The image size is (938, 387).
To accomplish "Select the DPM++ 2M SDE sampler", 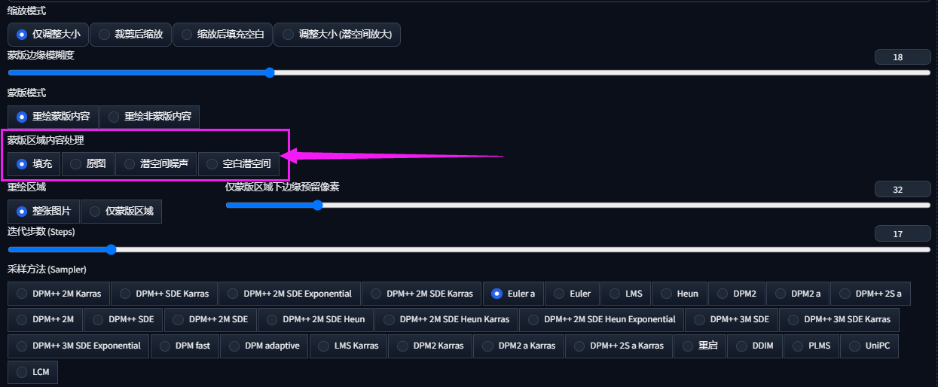I will 210,319.
